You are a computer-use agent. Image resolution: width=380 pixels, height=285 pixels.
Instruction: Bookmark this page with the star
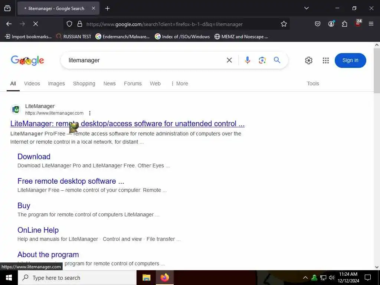[284, 24]
